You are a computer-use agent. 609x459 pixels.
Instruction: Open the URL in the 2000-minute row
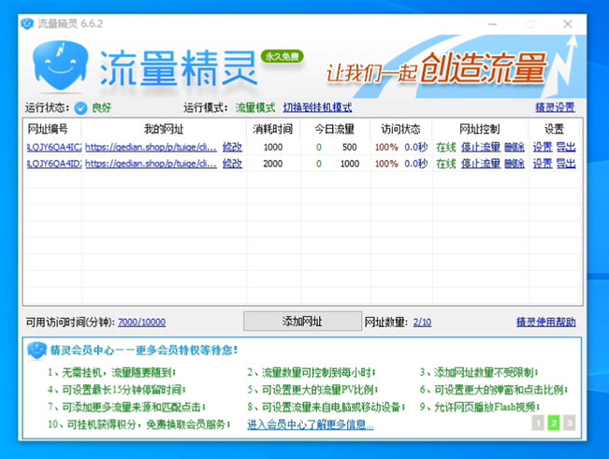[x=151, y=164]
